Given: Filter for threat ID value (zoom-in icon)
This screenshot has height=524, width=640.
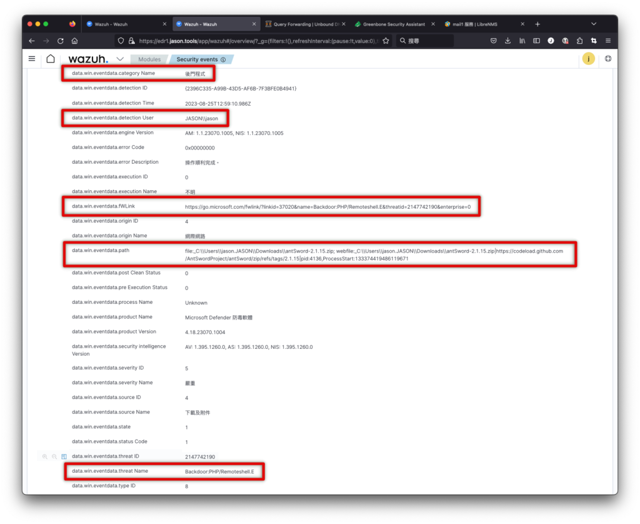Looking at the screenshot, I should (x=45, y=456).
